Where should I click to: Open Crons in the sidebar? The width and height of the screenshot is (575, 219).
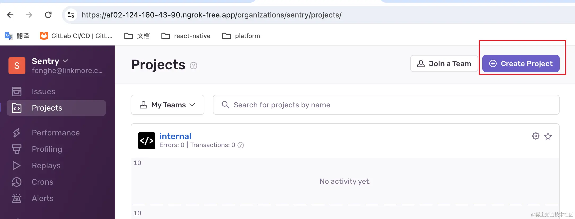pyautogui.click(x=56, y=182)
